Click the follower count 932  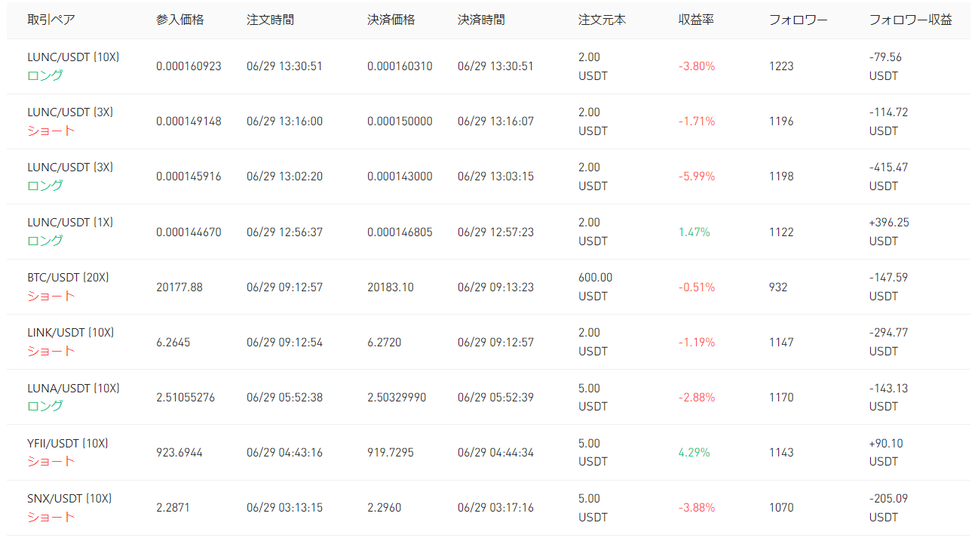tap(778, 287)
